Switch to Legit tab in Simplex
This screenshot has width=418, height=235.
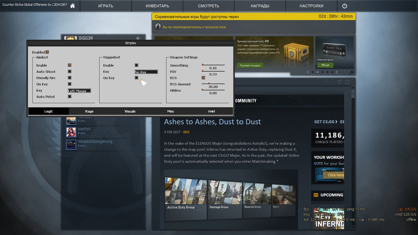[x=48, y=111]
